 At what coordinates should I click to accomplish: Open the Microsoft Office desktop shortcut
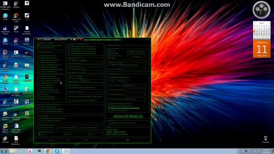pyautogui.click(x=5, y=54)
